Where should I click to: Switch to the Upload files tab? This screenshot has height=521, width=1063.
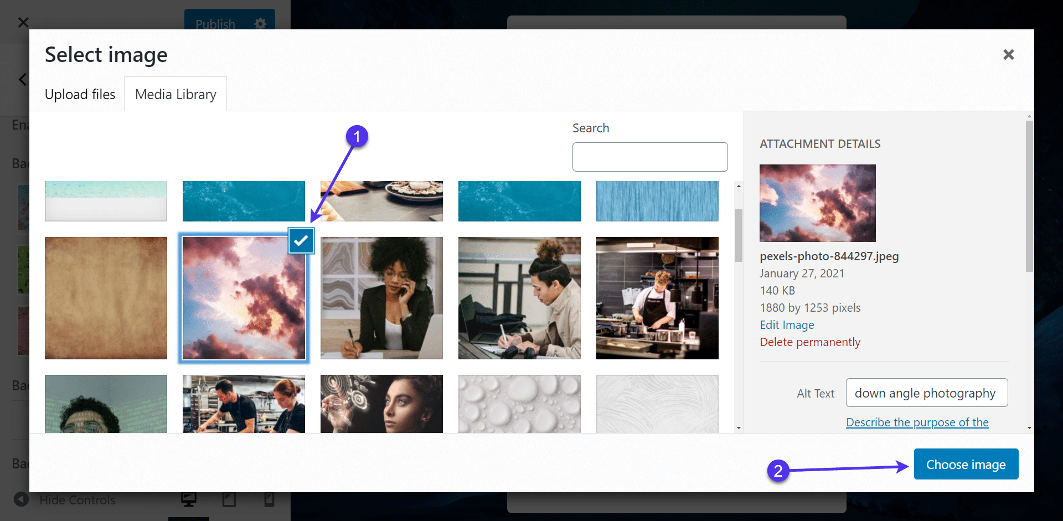[x=80, y=94]
